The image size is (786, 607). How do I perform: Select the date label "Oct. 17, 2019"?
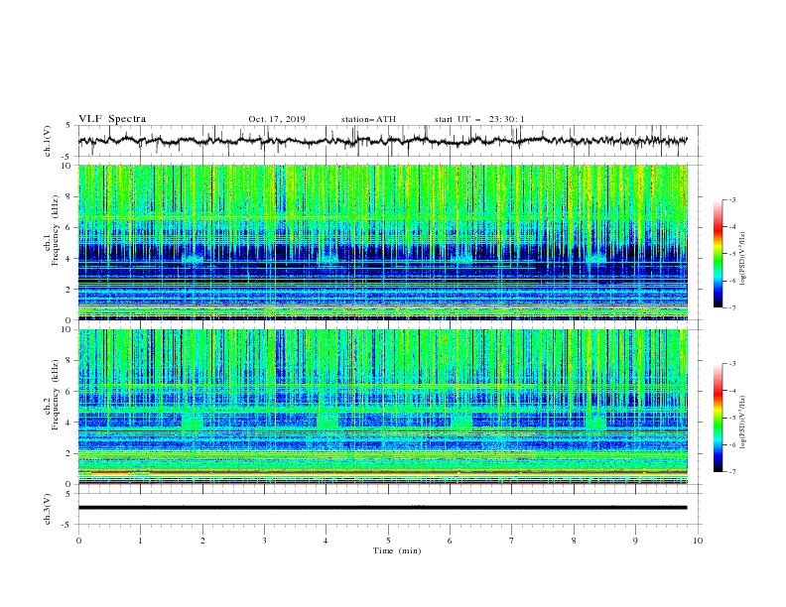click(277, 119)
